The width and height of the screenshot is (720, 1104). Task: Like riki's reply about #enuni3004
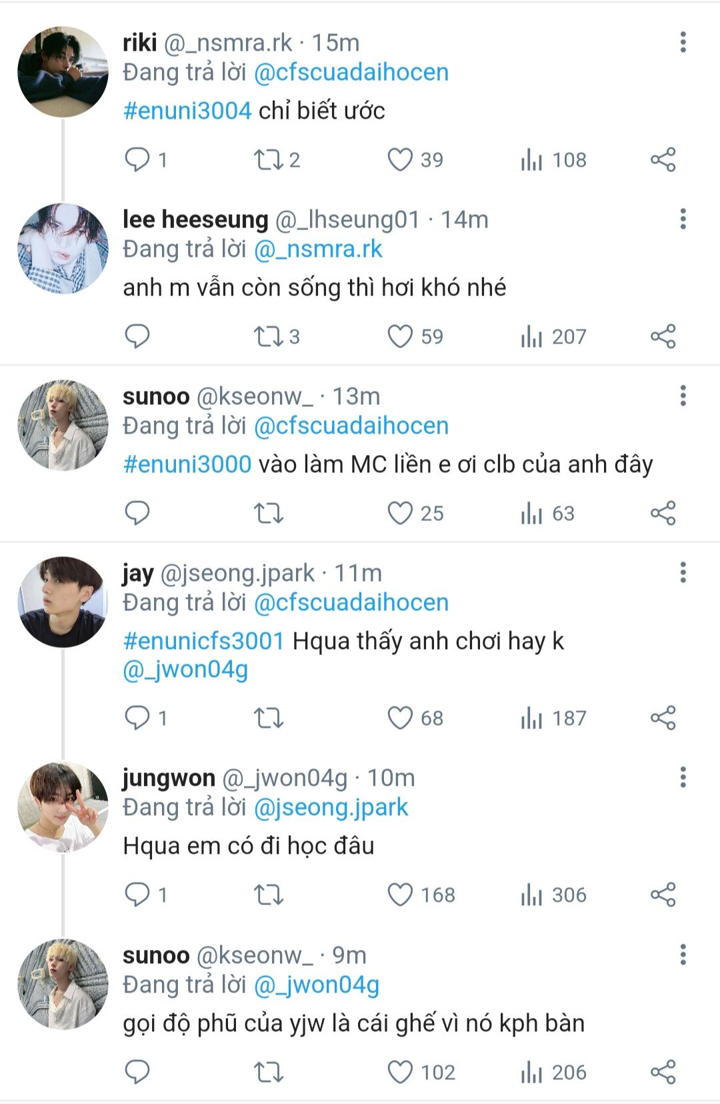coord(401,160)
